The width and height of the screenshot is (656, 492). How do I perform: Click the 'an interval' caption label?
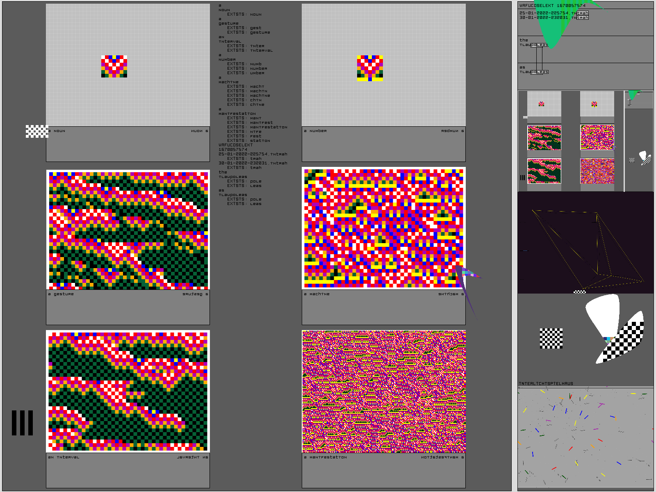(x=64, y=457)
